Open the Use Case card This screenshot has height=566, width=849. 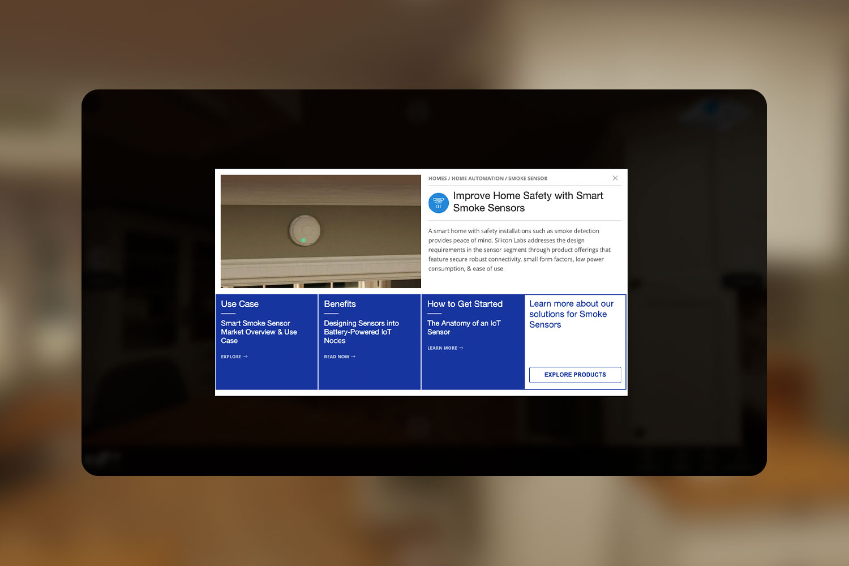click(266, 340)
